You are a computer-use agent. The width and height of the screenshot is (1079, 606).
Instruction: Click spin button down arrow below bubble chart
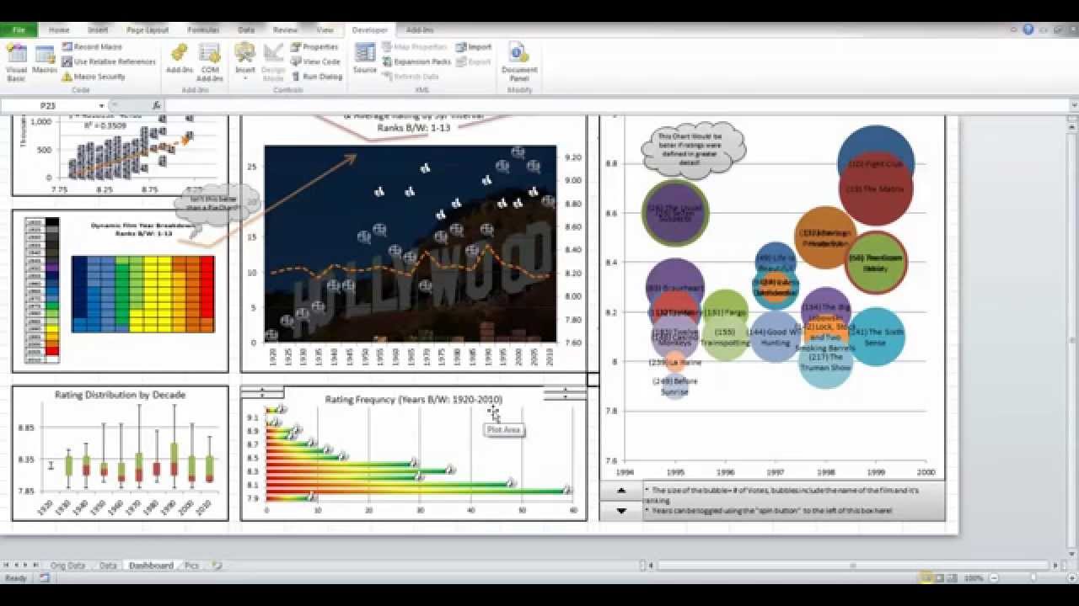tap(621, 510)
